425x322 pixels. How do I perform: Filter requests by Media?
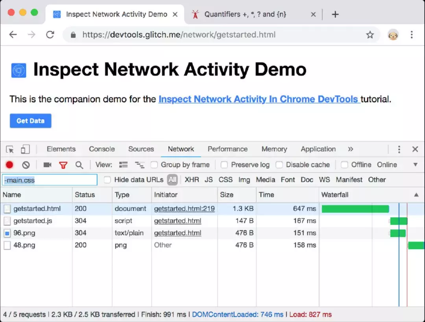[x=265, y=180]
